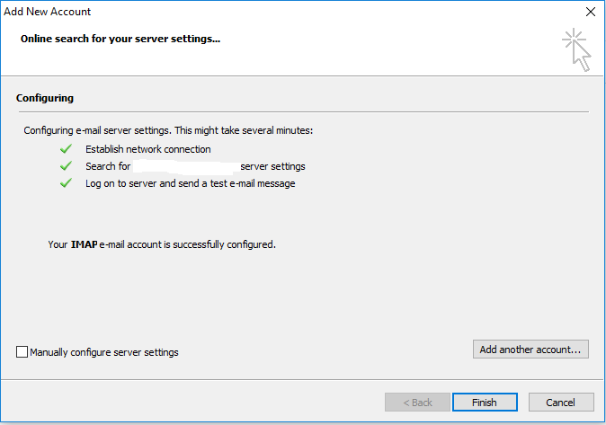
Task: Click green checkmark beside Establish network connection
Action: coord(67,149)
